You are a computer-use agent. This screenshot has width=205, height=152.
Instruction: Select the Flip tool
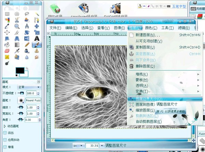click(x=27, y=39)
